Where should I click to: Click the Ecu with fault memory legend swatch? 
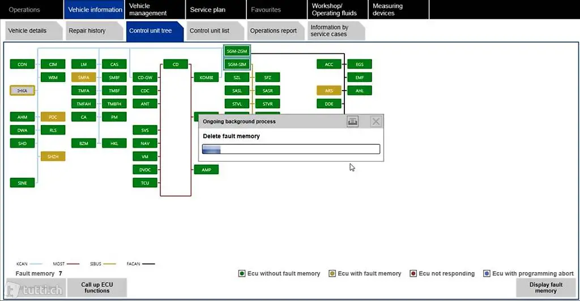[332, 274]
